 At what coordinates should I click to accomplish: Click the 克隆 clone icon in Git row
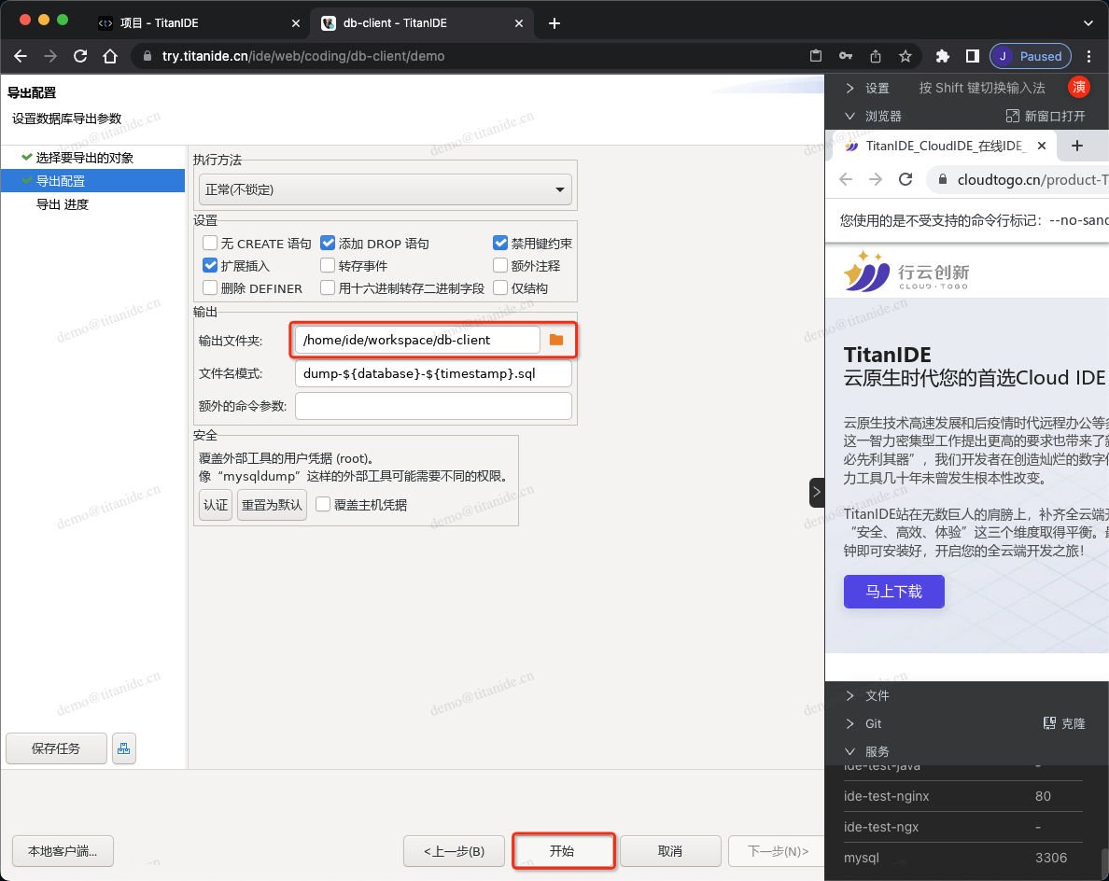[1048, 723]
